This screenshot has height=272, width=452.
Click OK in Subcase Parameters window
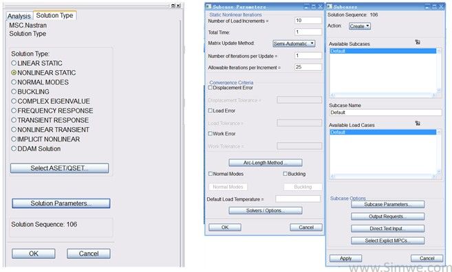[x=225, y=227]
